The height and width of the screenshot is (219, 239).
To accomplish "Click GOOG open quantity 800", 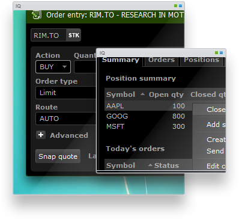I will pos(178,116).
